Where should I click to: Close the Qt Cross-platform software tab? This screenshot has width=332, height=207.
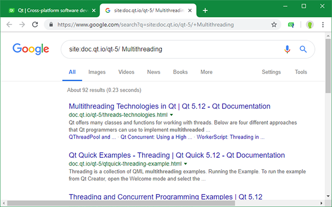coord(93,10)
